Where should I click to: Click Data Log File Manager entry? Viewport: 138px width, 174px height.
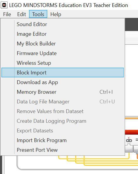[63, 102]
